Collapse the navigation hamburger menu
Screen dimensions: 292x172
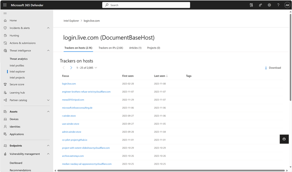pyautogui.click(x=5, y=13)
